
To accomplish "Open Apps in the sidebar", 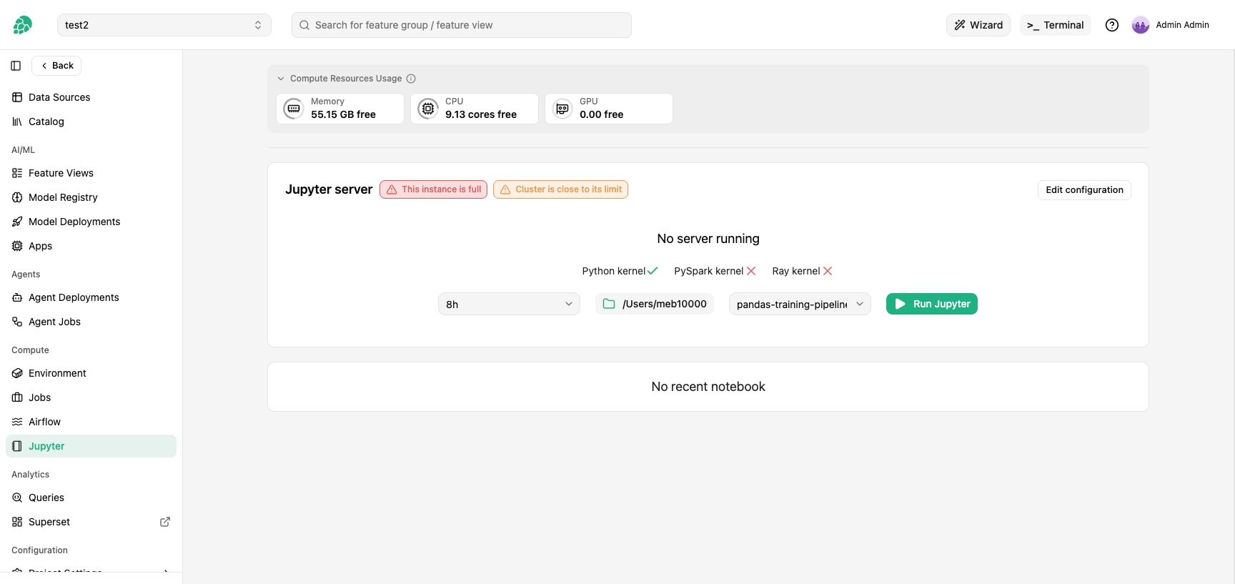I will point(91,246).
